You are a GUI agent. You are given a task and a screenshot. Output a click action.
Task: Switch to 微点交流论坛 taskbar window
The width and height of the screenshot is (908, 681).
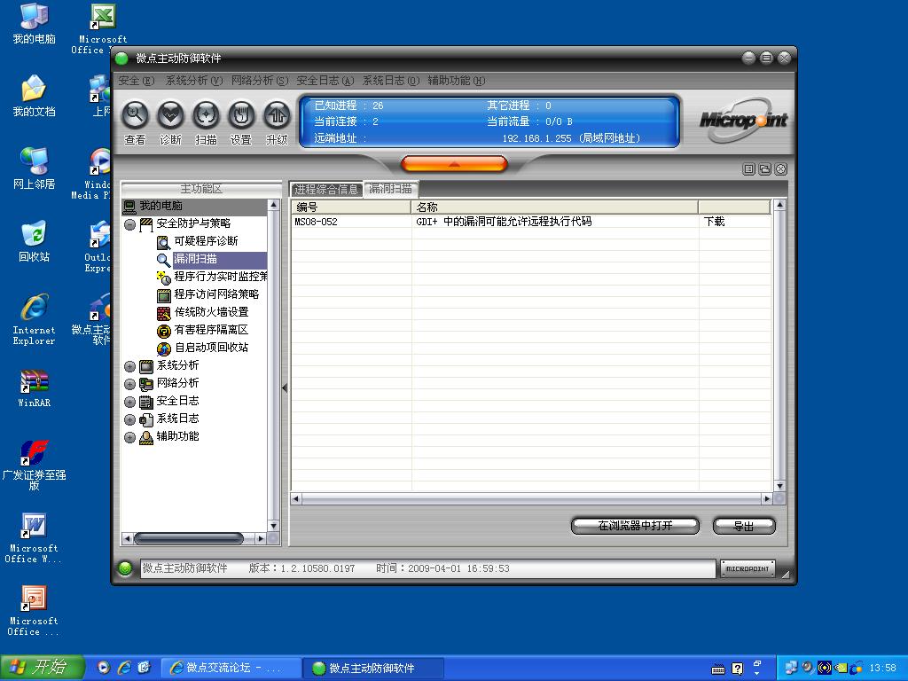coord(230,669)
